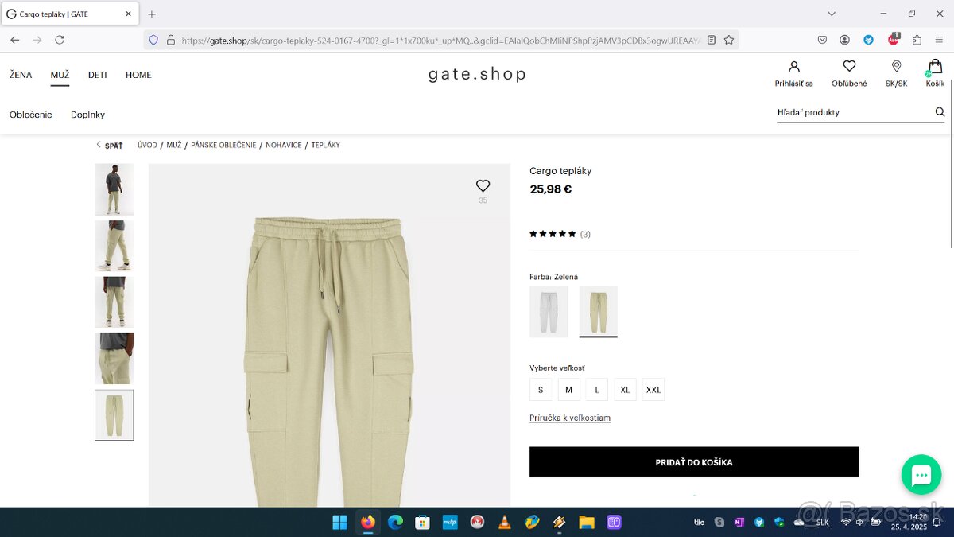Choose the grey color variant

pos(549,312)
